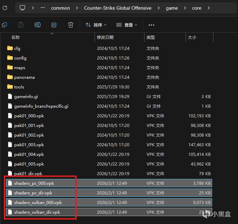Expand chevron after core breadcrumb
The image size is (238, 224).
[209, 8]
